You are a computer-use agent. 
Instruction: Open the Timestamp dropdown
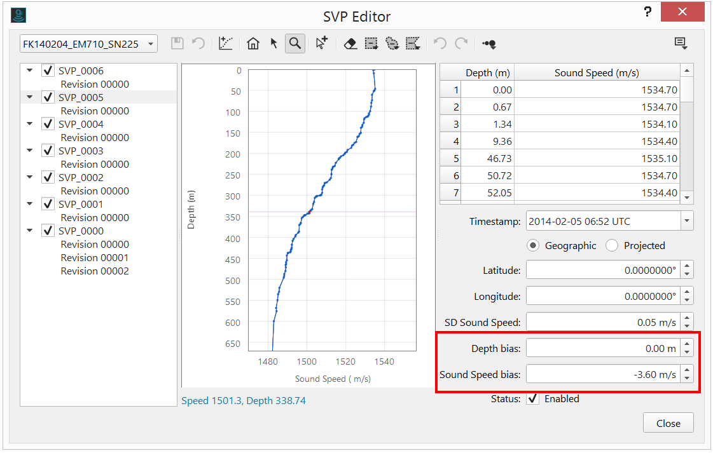click(x=686, y=222)
